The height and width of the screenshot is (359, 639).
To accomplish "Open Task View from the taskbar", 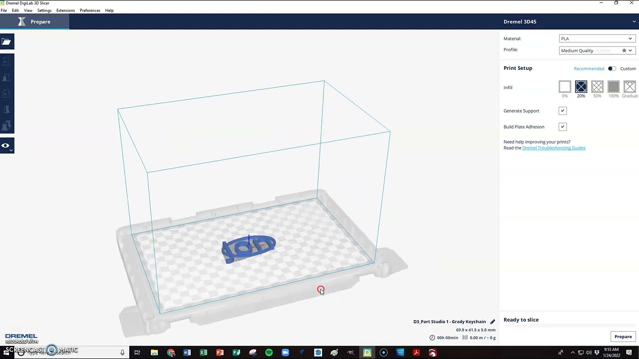I will point(137,353).
